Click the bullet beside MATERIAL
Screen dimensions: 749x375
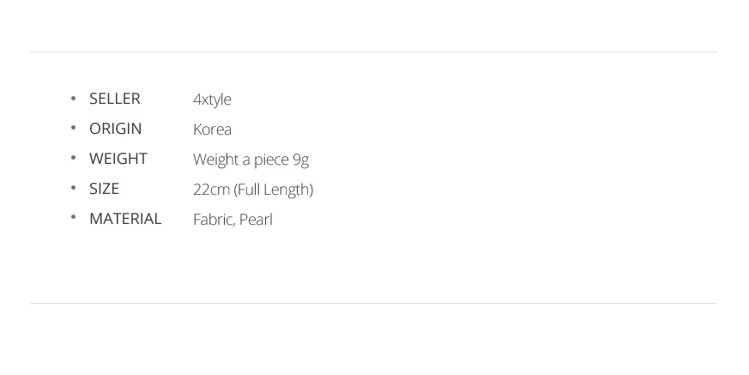73,217
